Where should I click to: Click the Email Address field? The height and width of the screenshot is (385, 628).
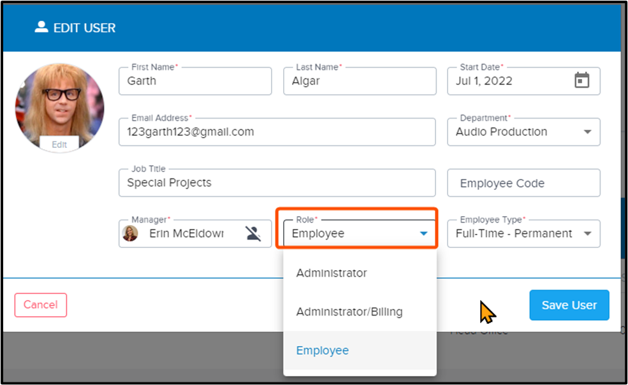click(x=277, y=132)
